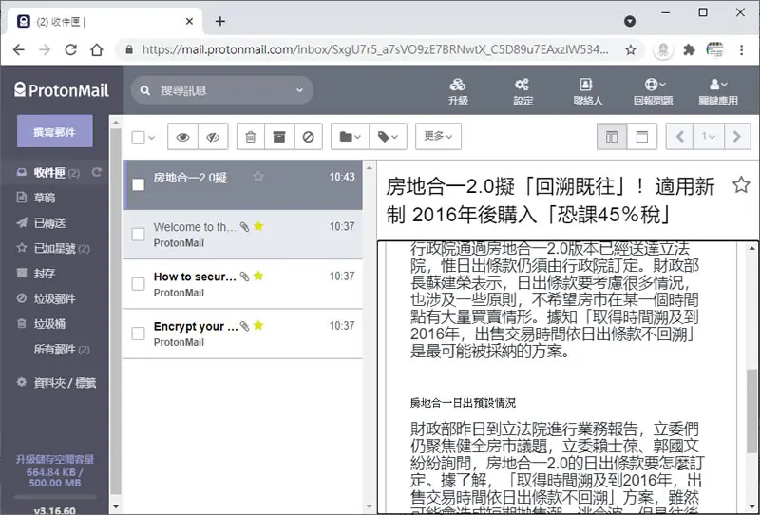Switch to row layout view icon
Viewport: 760px width, 515px height.
(x=642, y=137)
